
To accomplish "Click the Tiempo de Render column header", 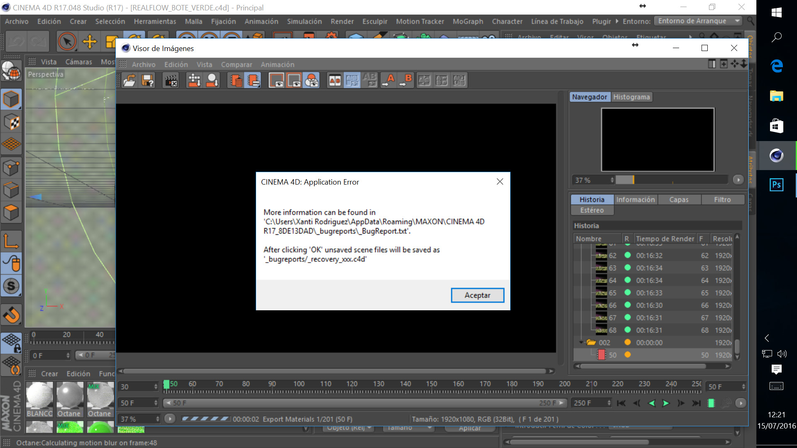I will [x=665, y=239].
